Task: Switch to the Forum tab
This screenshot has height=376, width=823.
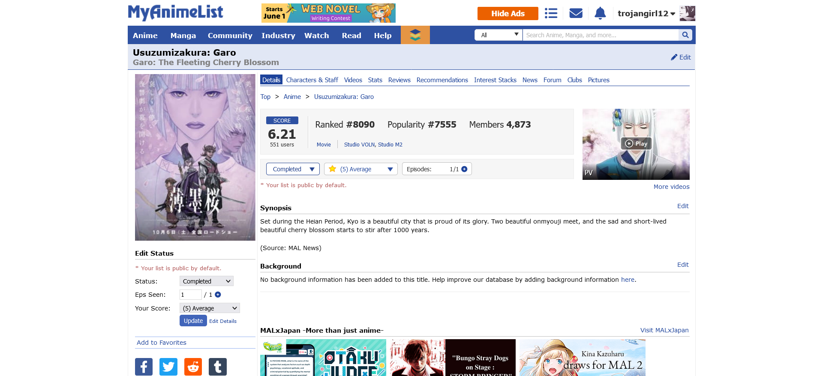Action: point(553,80)
